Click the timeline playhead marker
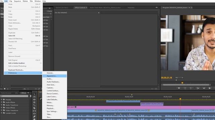The width and height of the screenshot is (215, 120). point(180,99)
